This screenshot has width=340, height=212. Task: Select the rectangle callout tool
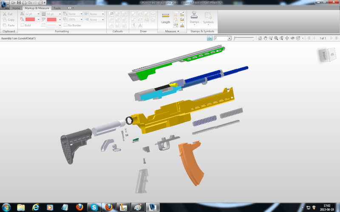[x=111, y=14]
